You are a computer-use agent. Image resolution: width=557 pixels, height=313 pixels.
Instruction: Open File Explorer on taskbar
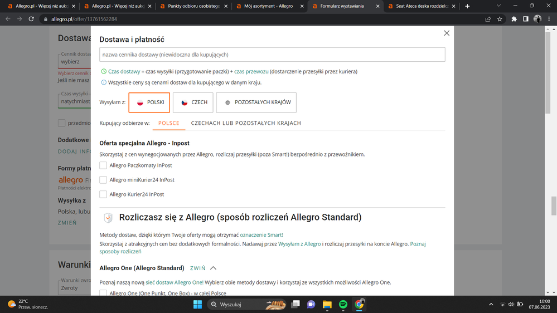[327, 305]
